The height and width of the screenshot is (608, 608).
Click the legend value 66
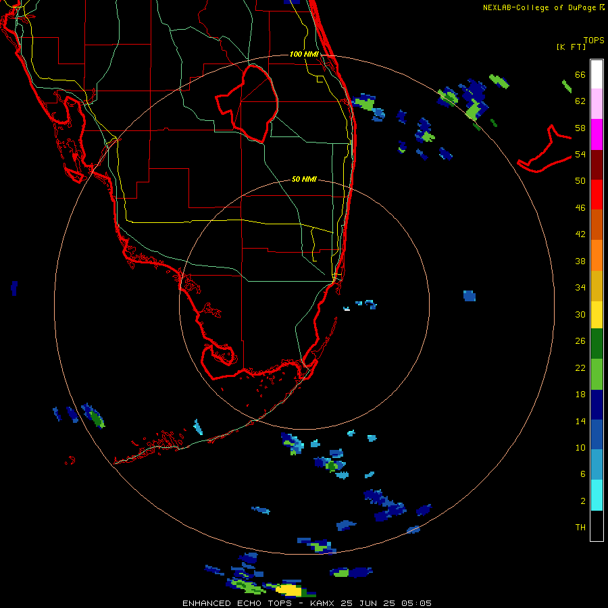tap(580, 74)
